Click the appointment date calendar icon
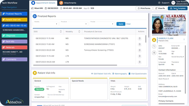Viewport: 189px width, 106px height. click(46, 8)
